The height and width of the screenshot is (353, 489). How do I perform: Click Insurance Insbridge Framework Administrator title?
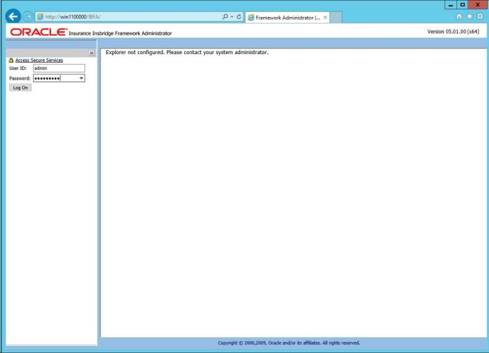[120, 33]
